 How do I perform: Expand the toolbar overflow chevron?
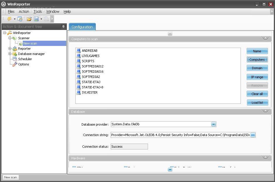52,19
